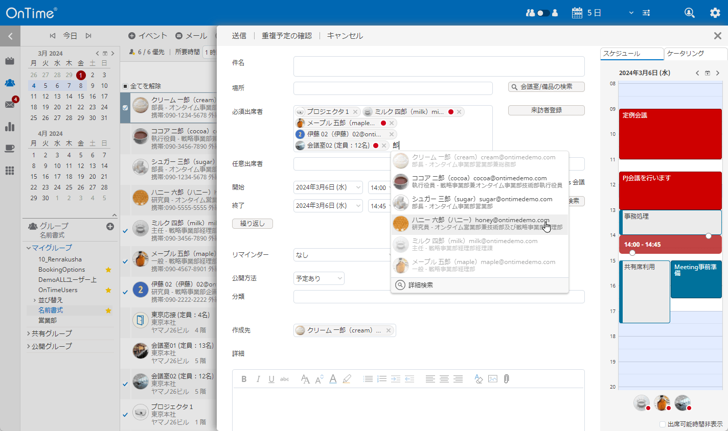Select ハニー 六郎 from the suggestion list
Image resolution: width=728 pixels, height=431 pixels.
[480, 224]
